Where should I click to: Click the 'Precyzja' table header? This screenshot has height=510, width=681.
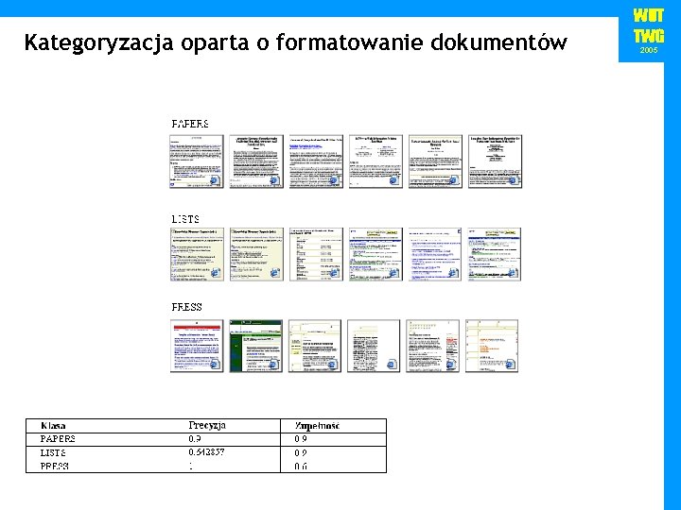tap(207, 425)
